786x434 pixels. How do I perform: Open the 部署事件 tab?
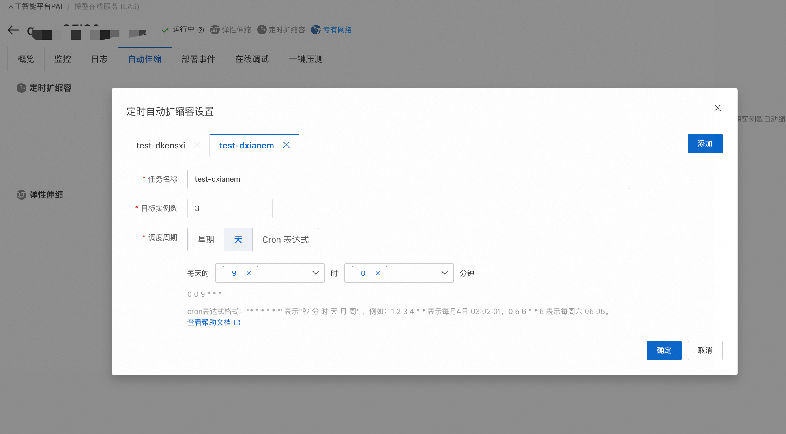tap(198, 59)
